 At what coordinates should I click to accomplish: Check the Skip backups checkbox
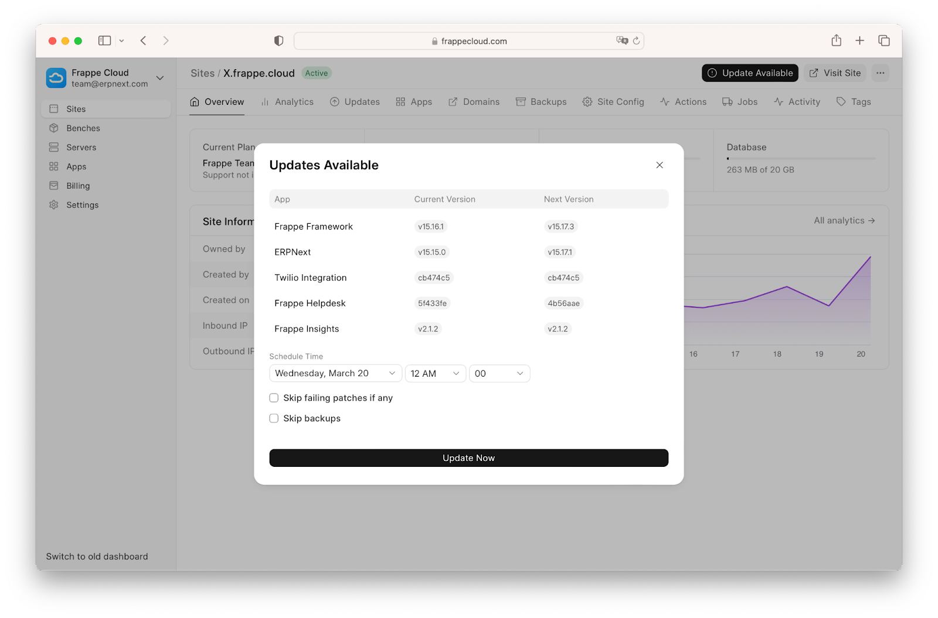pos(274,418)
